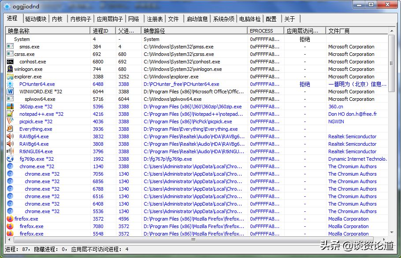The width and height of the screenshot is (401, 258).
Task: Switch to the 电脑体检 tab
Action: [x=250, y=19]
